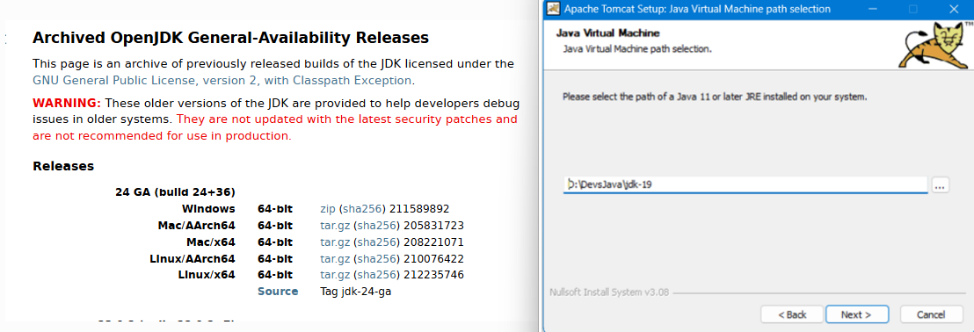Click the red 'WARNING:' text
This screenshot has height=332, width=974.
(67, 103)
